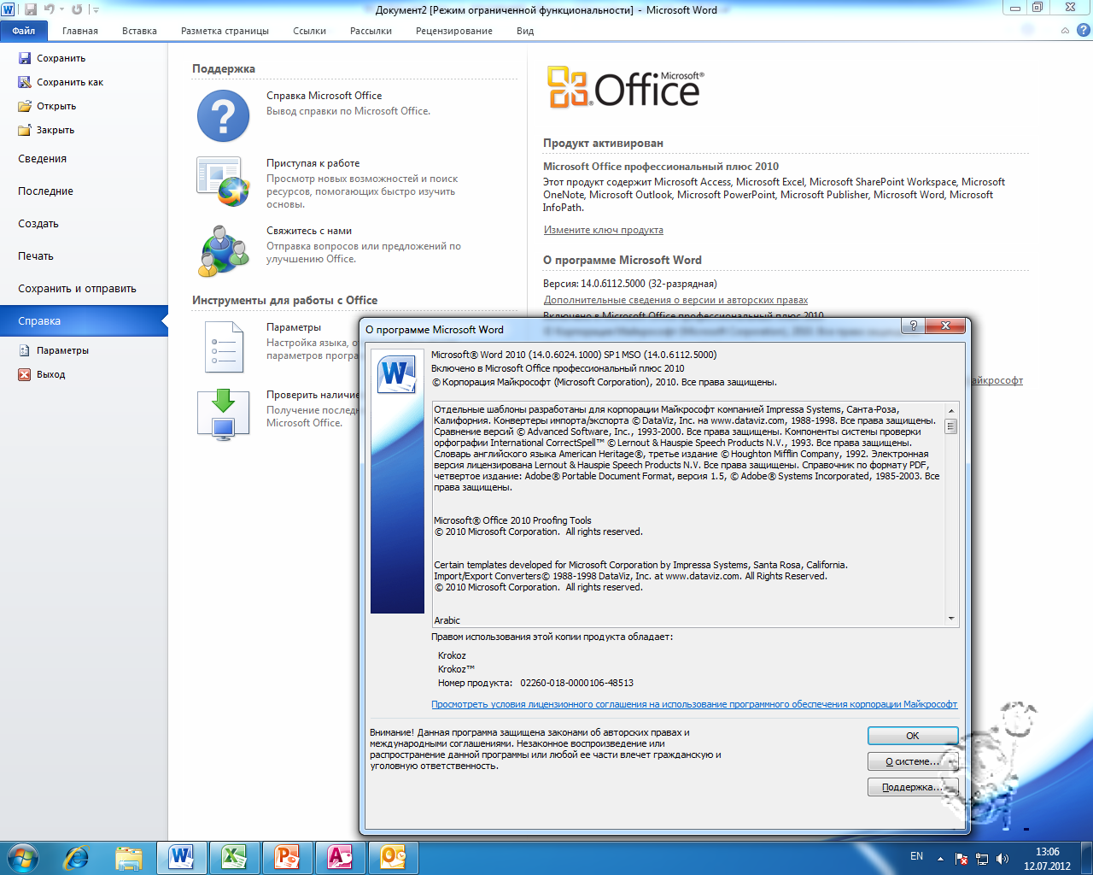Click the О системе button
Screen dimensions: 1093x875
click(912, 761)
